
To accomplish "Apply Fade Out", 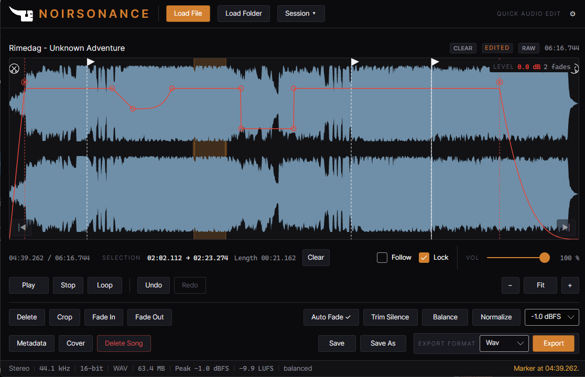I will tap(149, 317).
